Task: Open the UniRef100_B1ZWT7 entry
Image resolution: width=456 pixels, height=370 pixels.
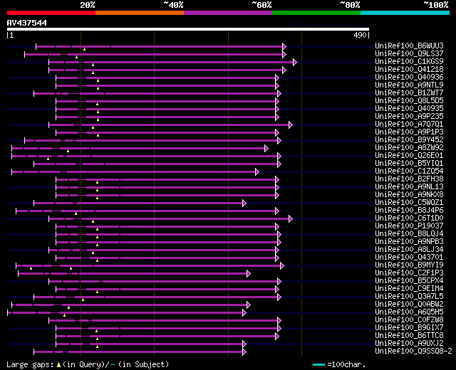Action: [409, 93]
